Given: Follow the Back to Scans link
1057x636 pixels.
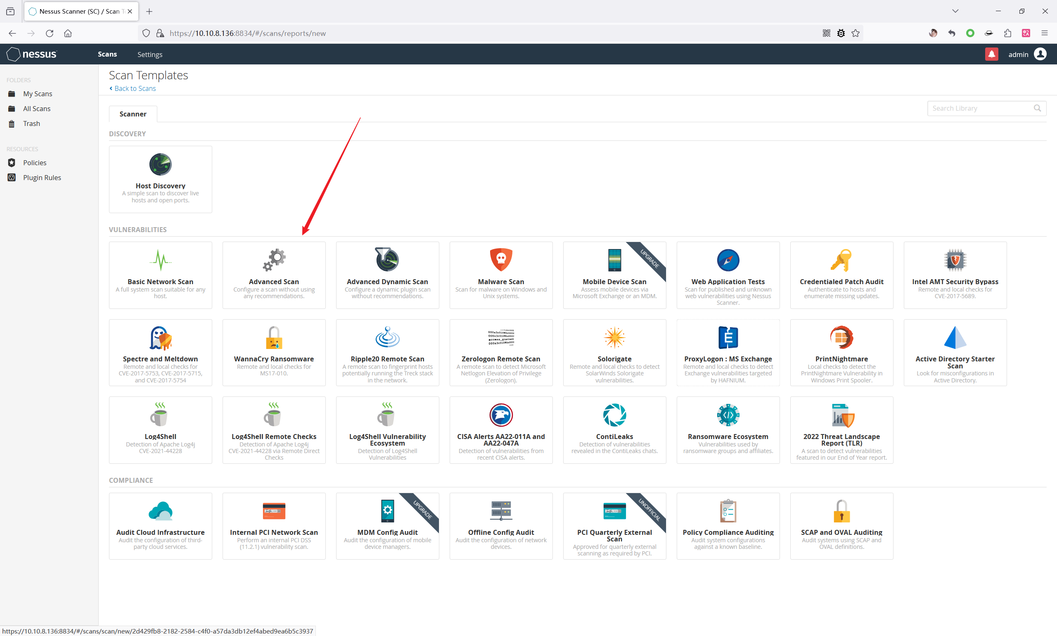Looking at the screenshot, I should click(x=133, y=88).
